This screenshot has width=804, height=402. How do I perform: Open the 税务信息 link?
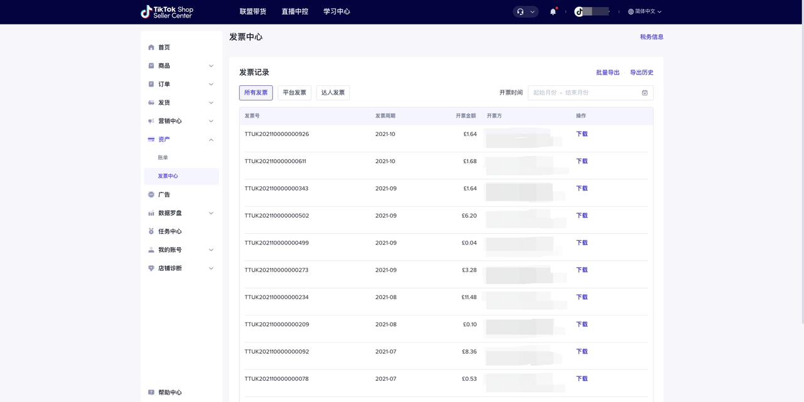(651, 37)
